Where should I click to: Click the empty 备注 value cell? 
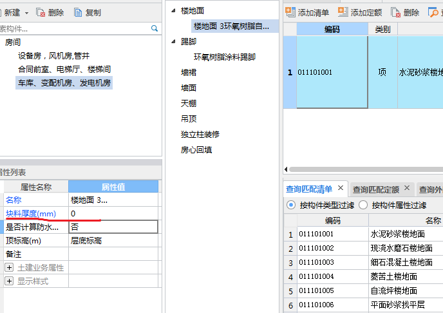tap(113, 254)
